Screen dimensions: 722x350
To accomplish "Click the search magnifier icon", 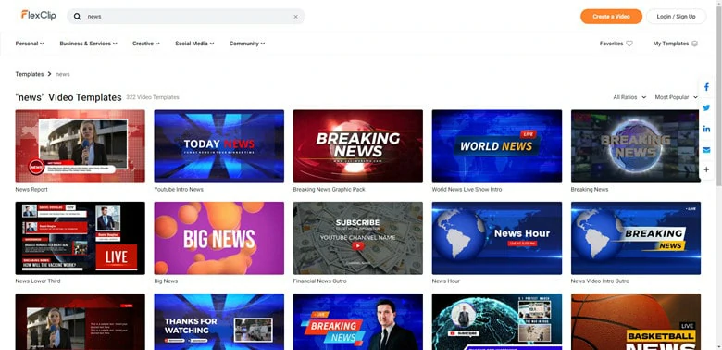I will (78, 17).
